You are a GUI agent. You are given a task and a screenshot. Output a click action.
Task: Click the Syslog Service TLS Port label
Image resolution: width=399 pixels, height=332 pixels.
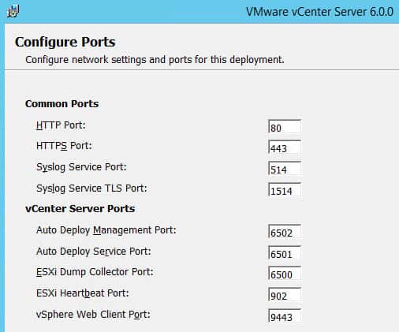(91, 188)
